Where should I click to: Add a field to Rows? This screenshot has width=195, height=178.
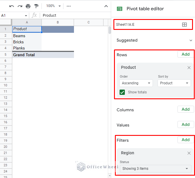coord(186,54)
